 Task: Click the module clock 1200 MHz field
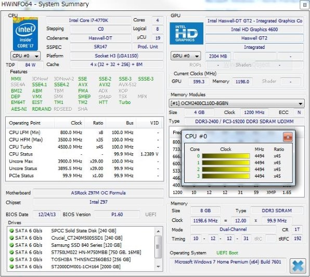[254, 112]
